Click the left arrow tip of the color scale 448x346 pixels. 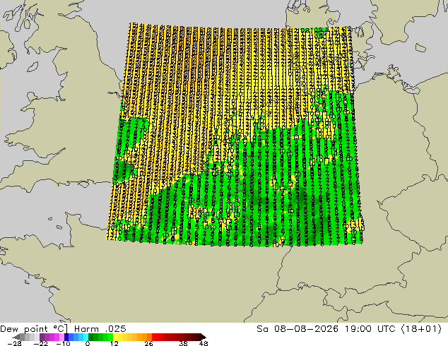(14, 337)
